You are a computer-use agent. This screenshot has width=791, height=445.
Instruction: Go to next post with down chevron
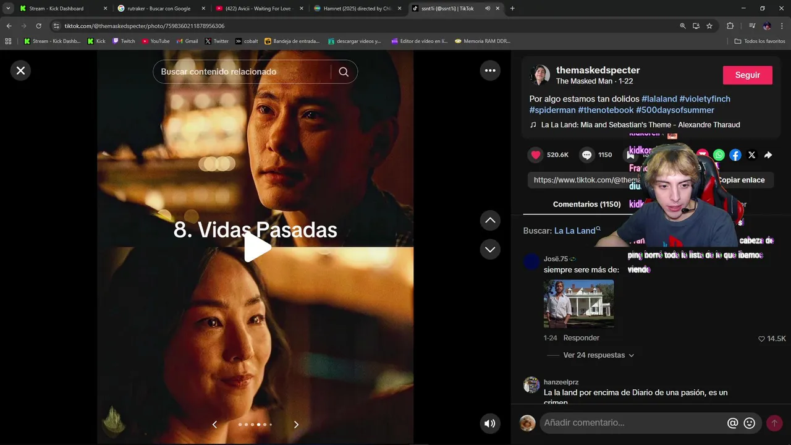[x=490, y=249]
